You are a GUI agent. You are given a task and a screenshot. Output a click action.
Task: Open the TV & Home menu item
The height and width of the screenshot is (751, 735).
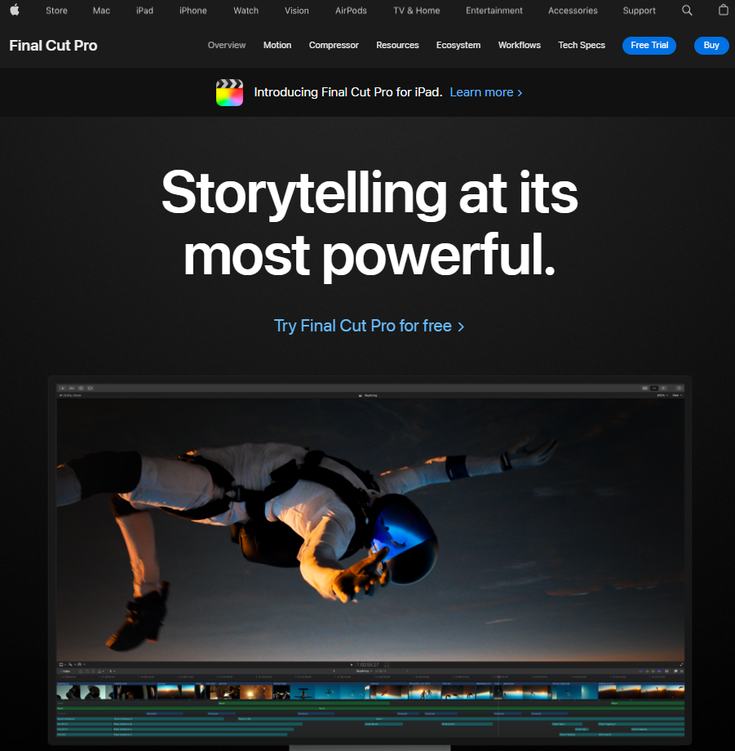click(416, 11)
